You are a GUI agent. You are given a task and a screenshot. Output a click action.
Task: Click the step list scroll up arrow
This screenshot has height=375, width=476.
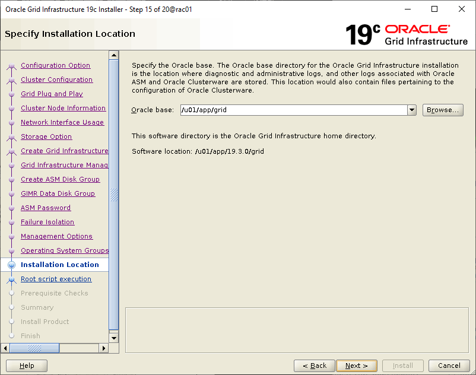(114, 55)
